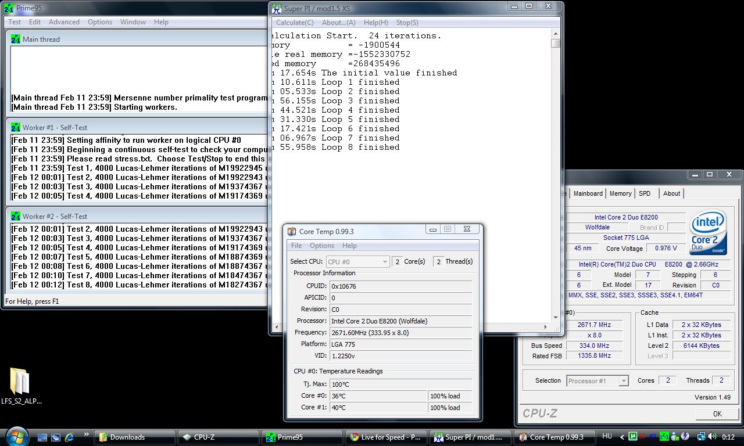Switch to the Memory tab in CPU-Z
The image size is (744, 446).
tap(621, 193)
